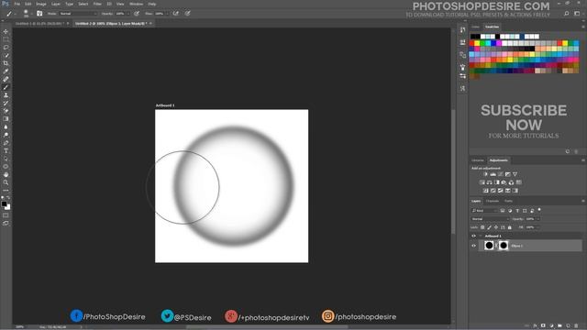
Task: Switch to the Libraries tab
Action: tap(478, 160)
